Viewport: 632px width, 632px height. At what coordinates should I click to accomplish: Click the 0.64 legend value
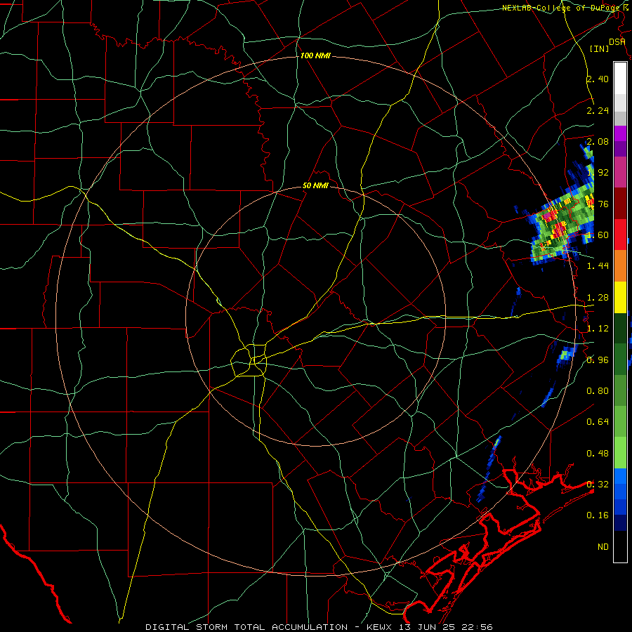click(598, 422)
